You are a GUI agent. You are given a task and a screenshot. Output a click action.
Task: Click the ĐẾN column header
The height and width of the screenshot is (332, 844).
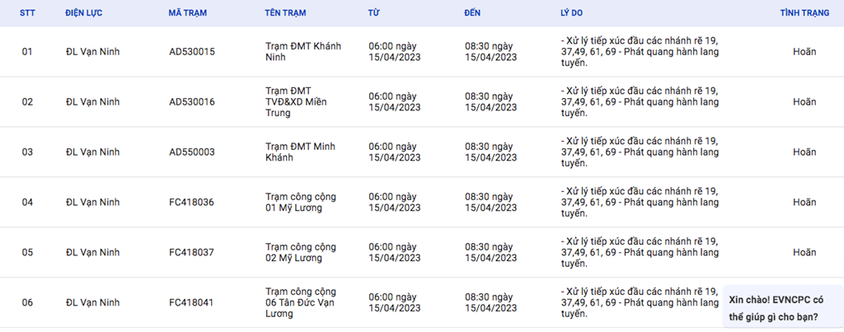[475, 14]
